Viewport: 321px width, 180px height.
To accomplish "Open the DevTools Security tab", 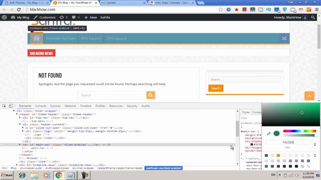I will pyautogui.click(x=132, y=106).
